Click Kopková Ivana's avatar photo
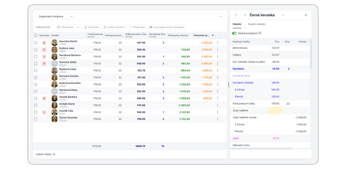This screenshot has height=169, width=346. pos(54,70)
